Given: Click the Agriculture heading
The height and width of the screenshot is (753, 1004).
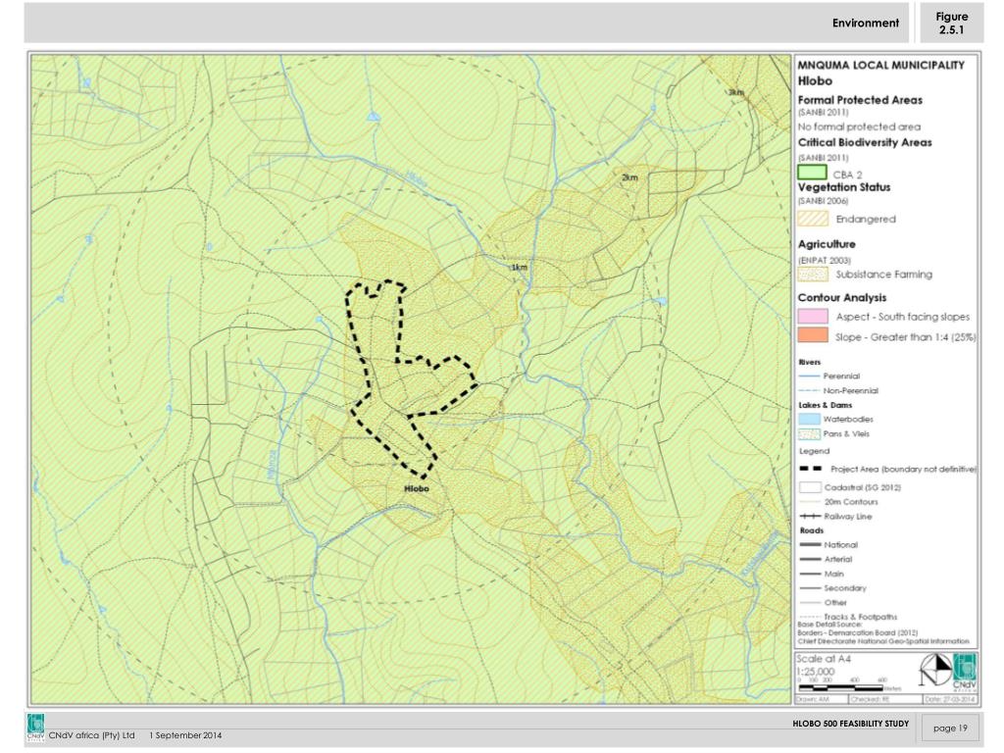Looking at the screenshot, I should point(827,244).
